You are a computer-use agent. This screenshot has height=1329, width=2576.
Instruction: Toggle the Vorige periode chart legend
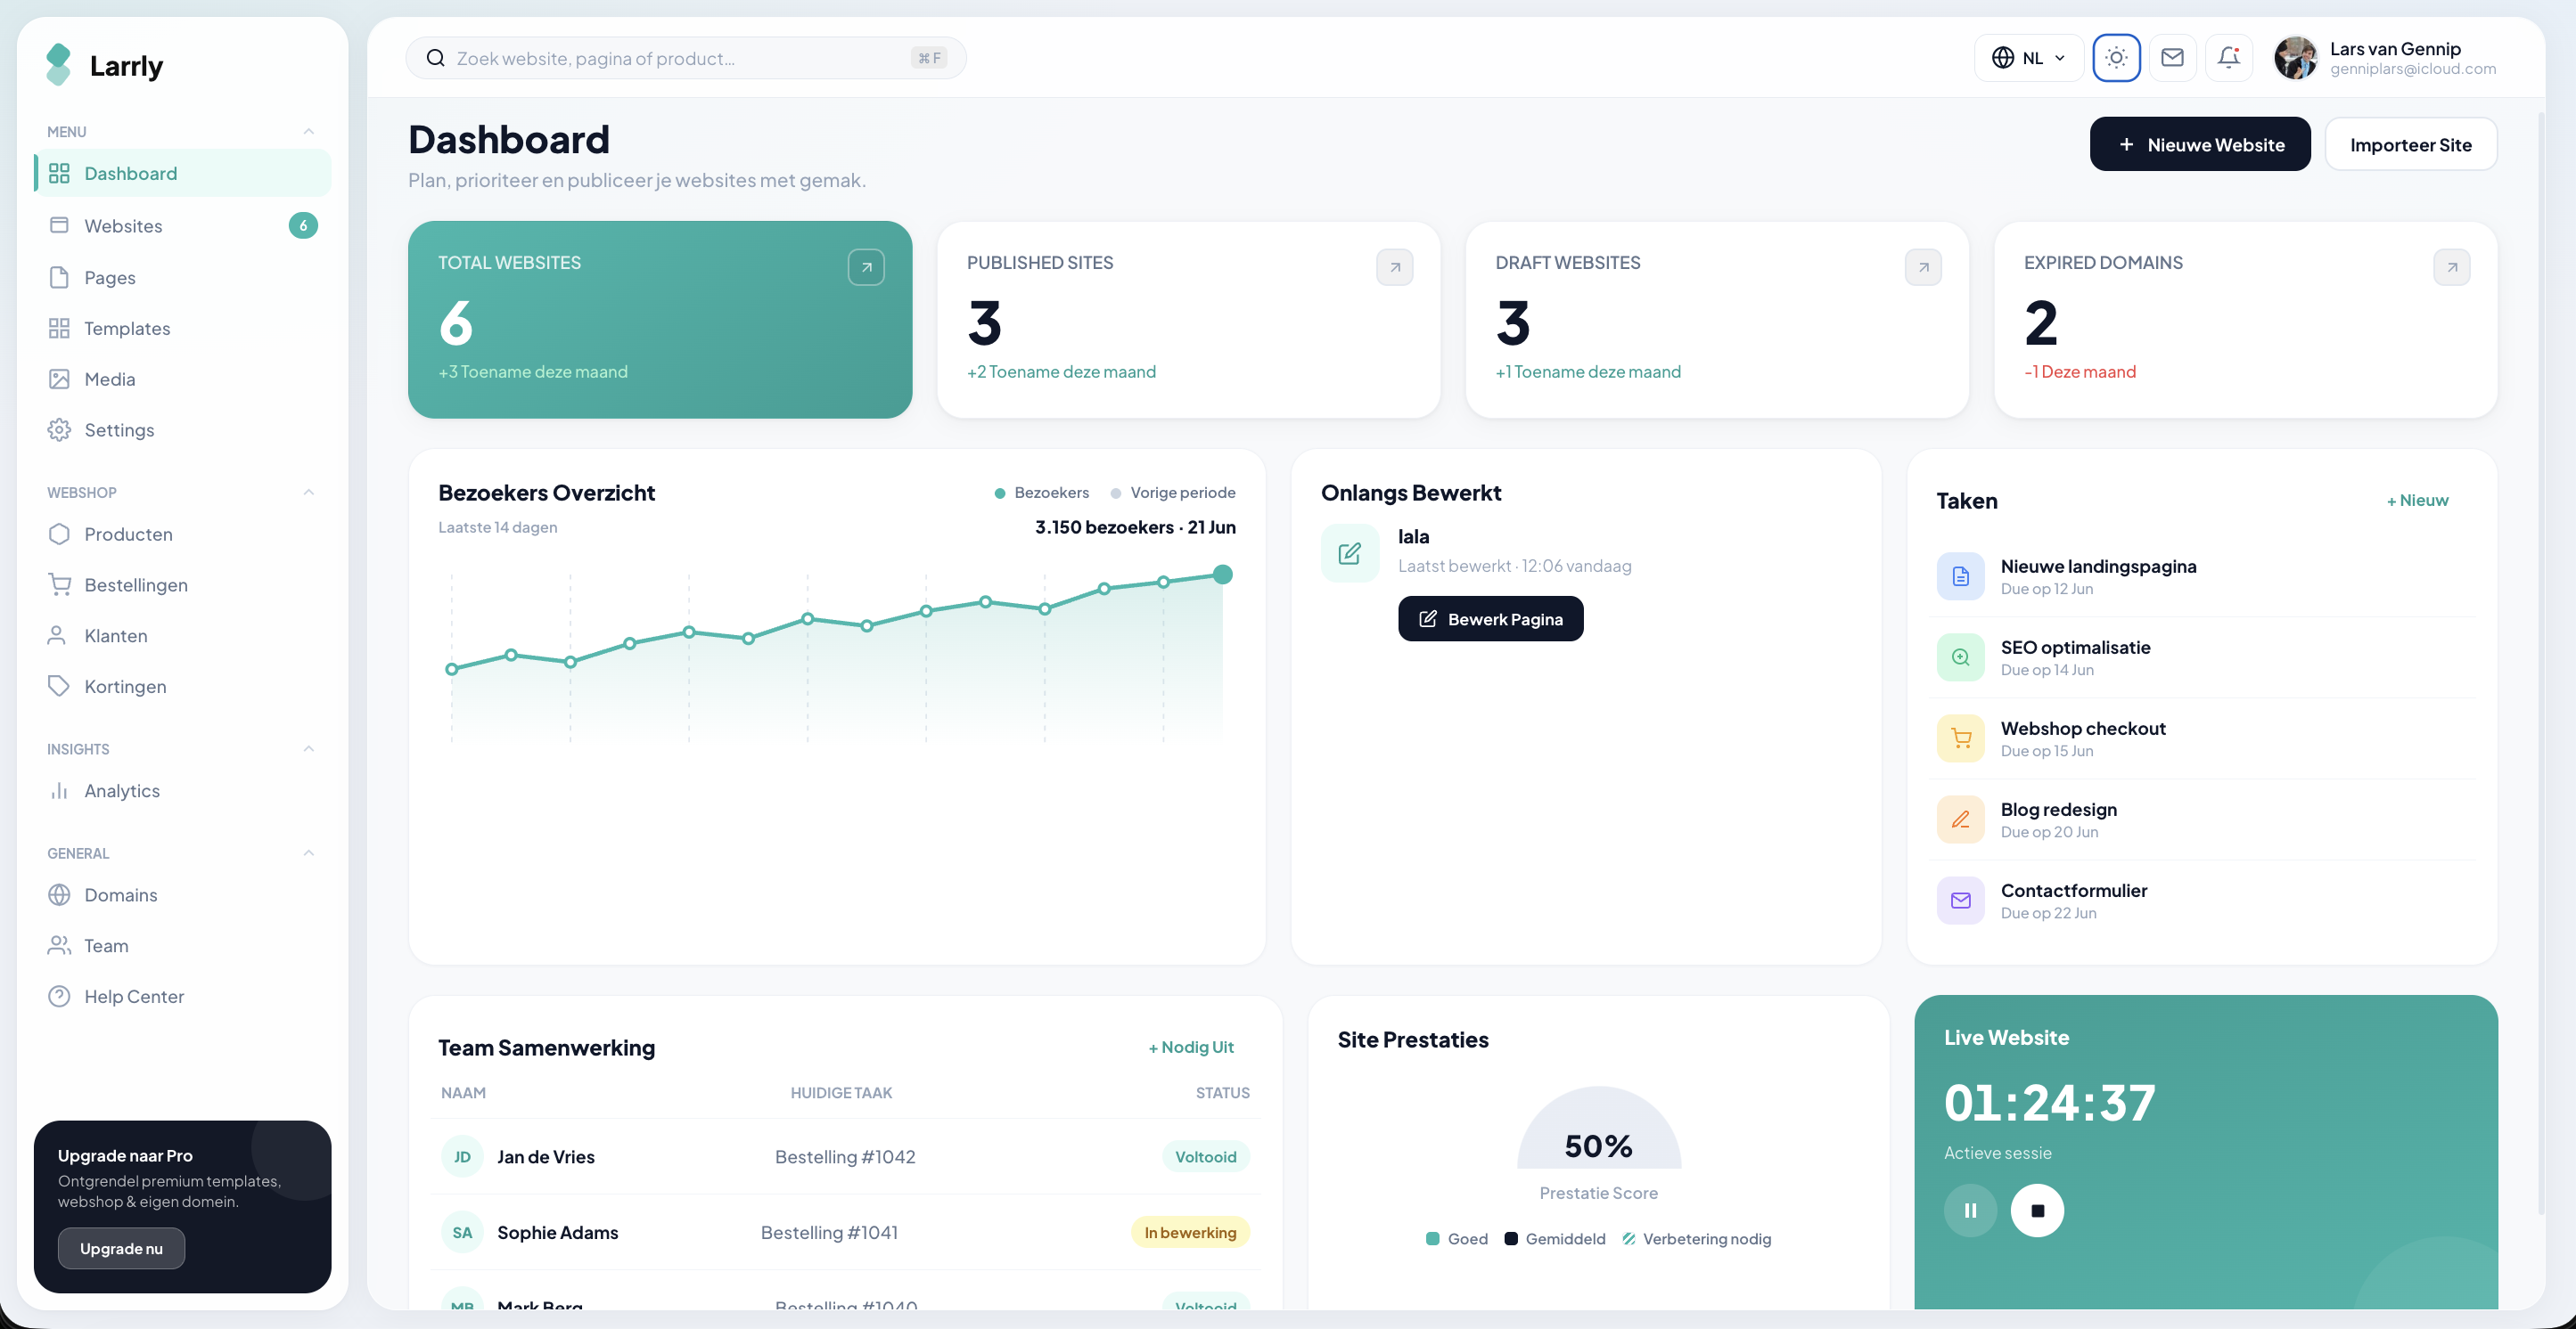pos(1173,493)
